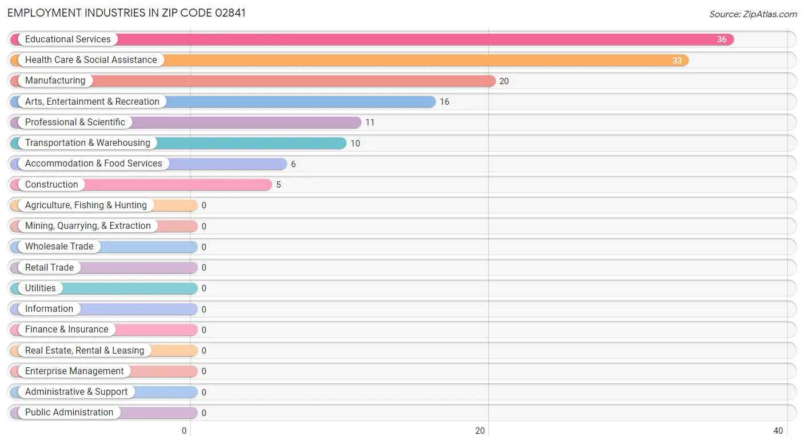Click the 'Transportation & Warehousing' label
This screenshot has height=444, width=804.
pos(87,143)
